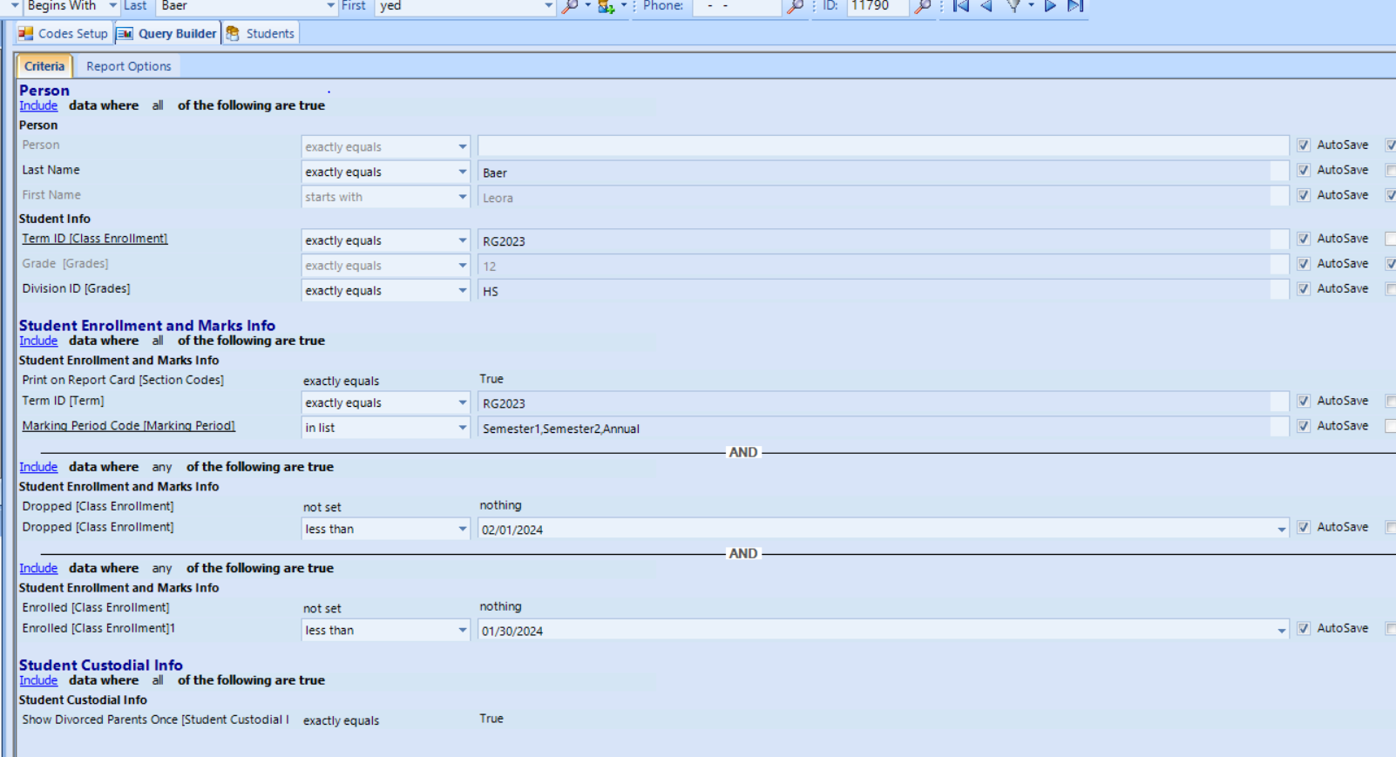Switch to the Query Builder tab

(x=166, y=33)
